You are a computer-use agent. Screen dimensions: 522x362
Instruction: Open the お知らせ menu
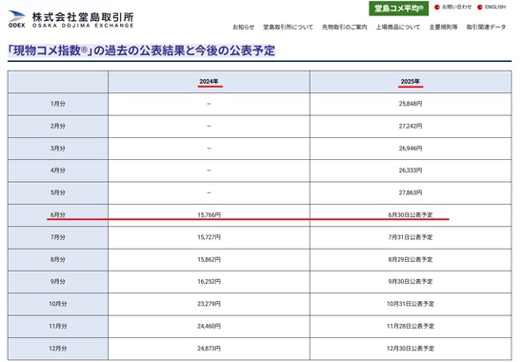243,27
